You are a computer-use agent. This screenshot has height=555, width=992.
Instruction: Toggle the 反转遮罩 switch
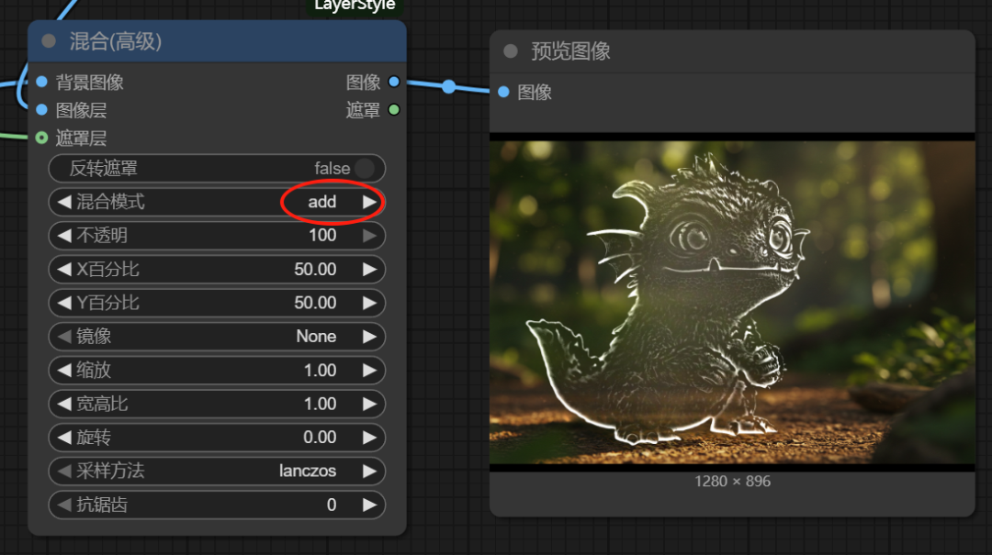[x=365, y=168]
